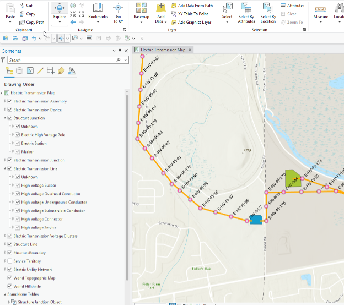Image resolution: width=344 pixels, height=306 pixels.
Task: Click the Contents pane vertical scrollbar
Action: [x=127, y=187]
